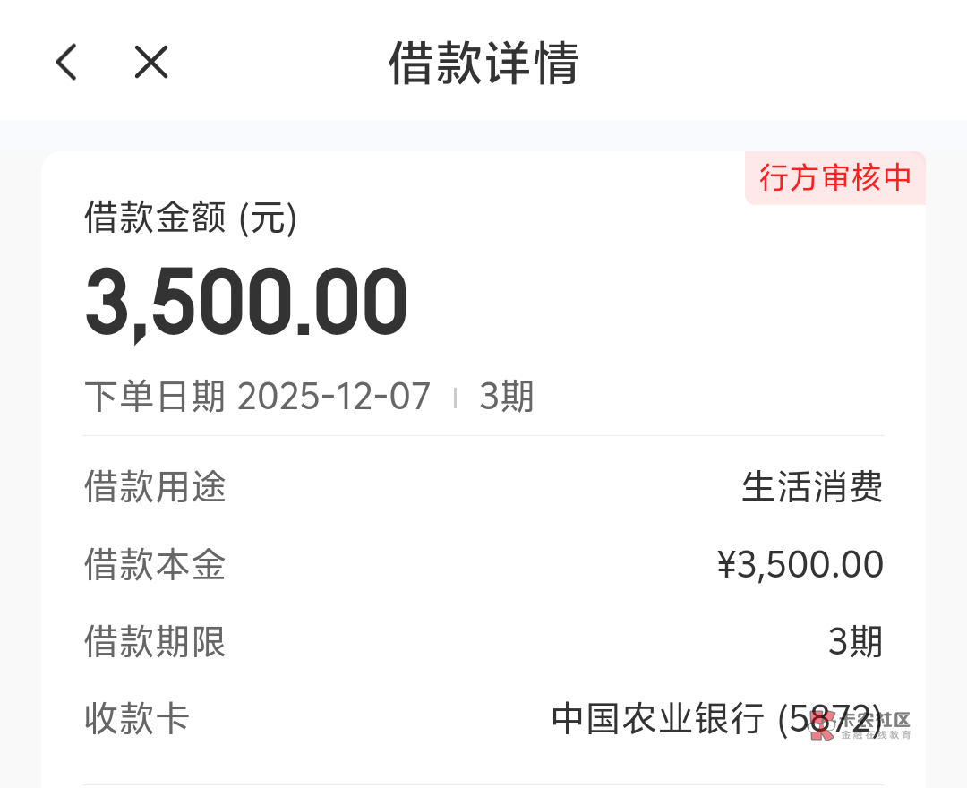Tap the back arrow icon
This screenshot has height=788, width=967.
[66, 63]
